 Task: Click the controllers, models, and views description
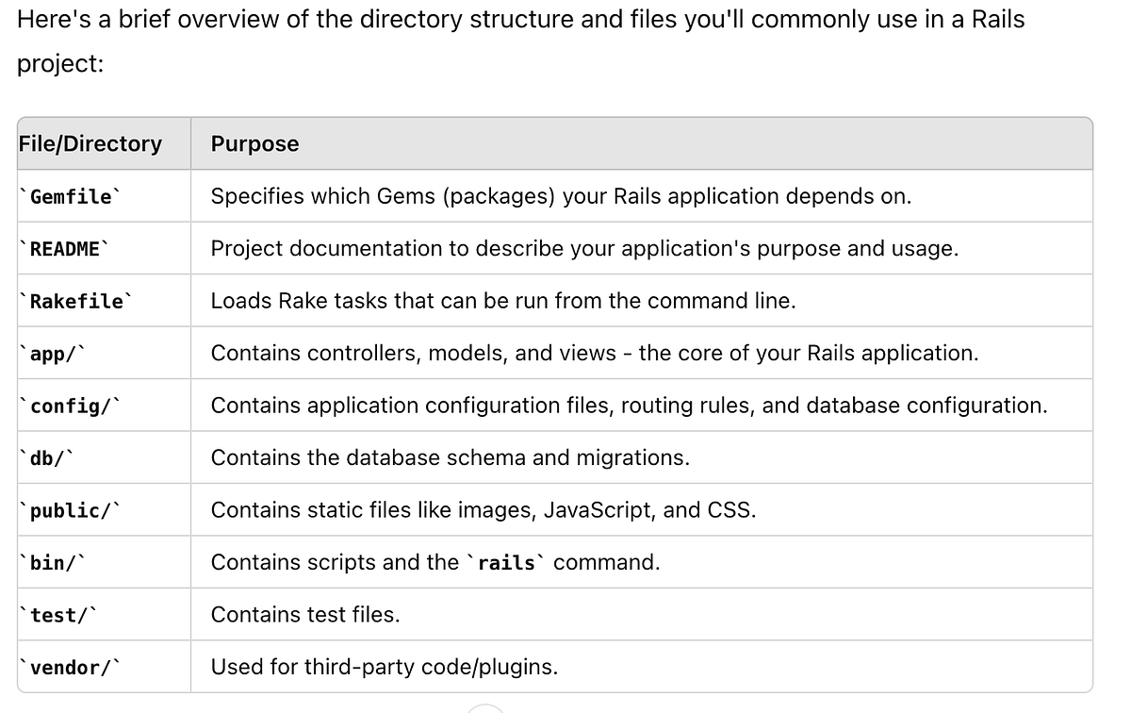coord(594,354)
